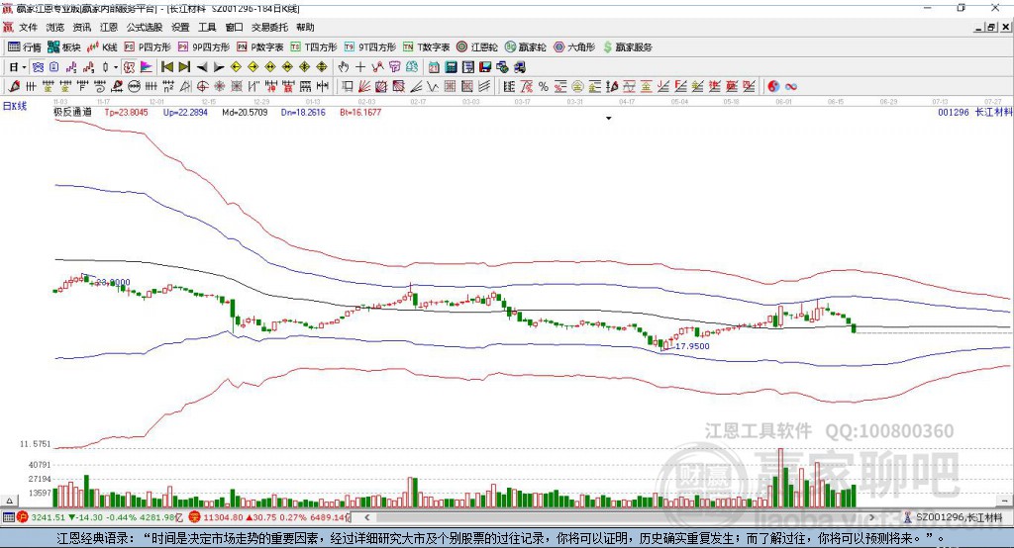1014x548 pixels.
Task: Click the up-triangle button at volume panel left
Action: 9,501
